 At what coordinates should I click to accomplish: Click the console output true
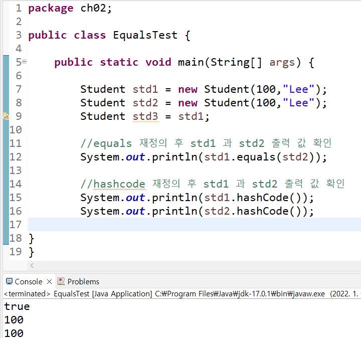click(17, 306)
